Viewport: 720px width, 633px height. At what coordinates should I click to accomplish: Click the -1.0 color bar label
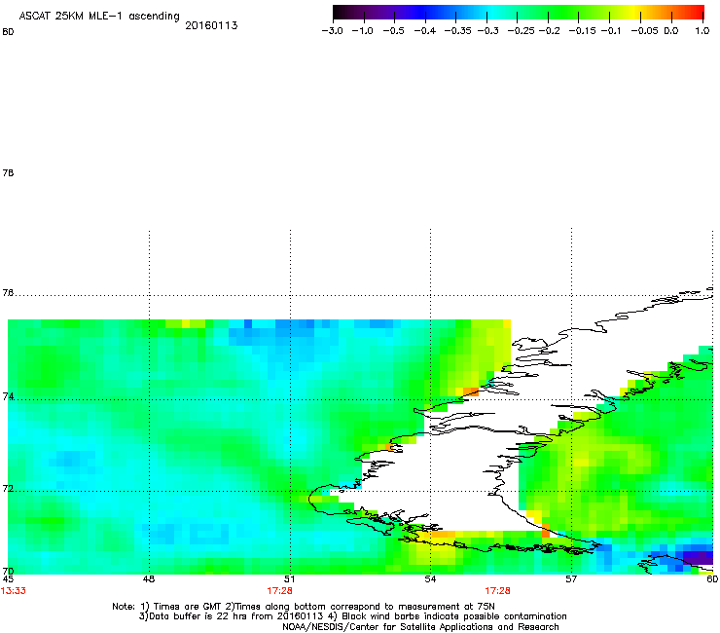(x=362, y=31)
